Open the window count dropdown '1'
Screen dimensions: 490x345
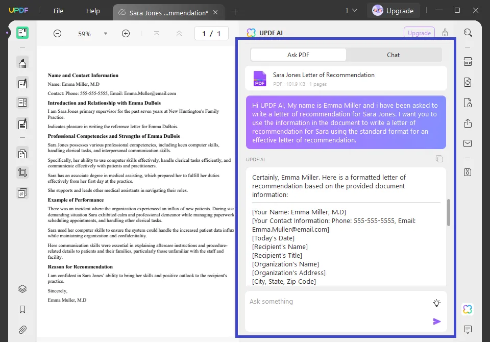coord(351,11)
